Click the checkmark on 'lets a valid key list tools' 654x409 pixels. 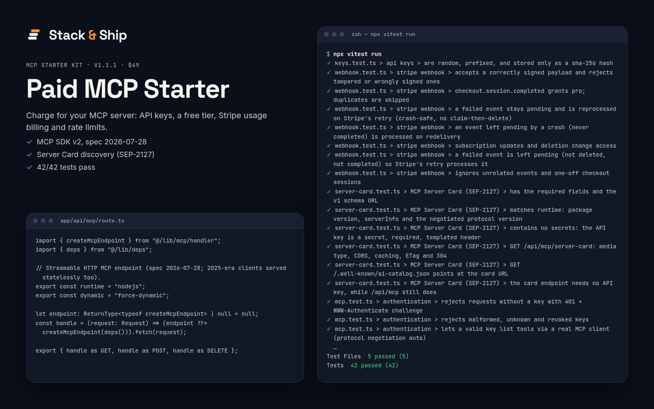pyautogui.click(x=329, y=329)
